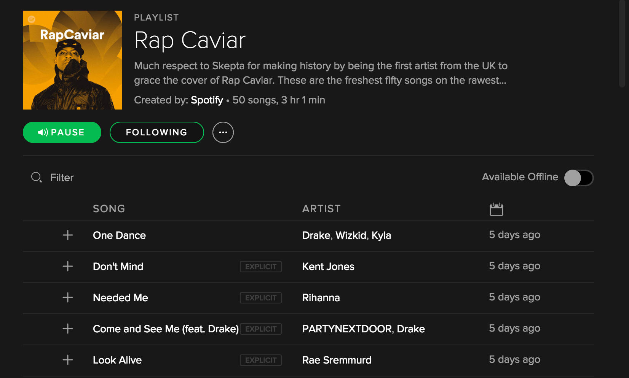Add Don't Mind to your library
Viewport: 629px width, 378px height.
pyautogui.click(x=68, y=266)
